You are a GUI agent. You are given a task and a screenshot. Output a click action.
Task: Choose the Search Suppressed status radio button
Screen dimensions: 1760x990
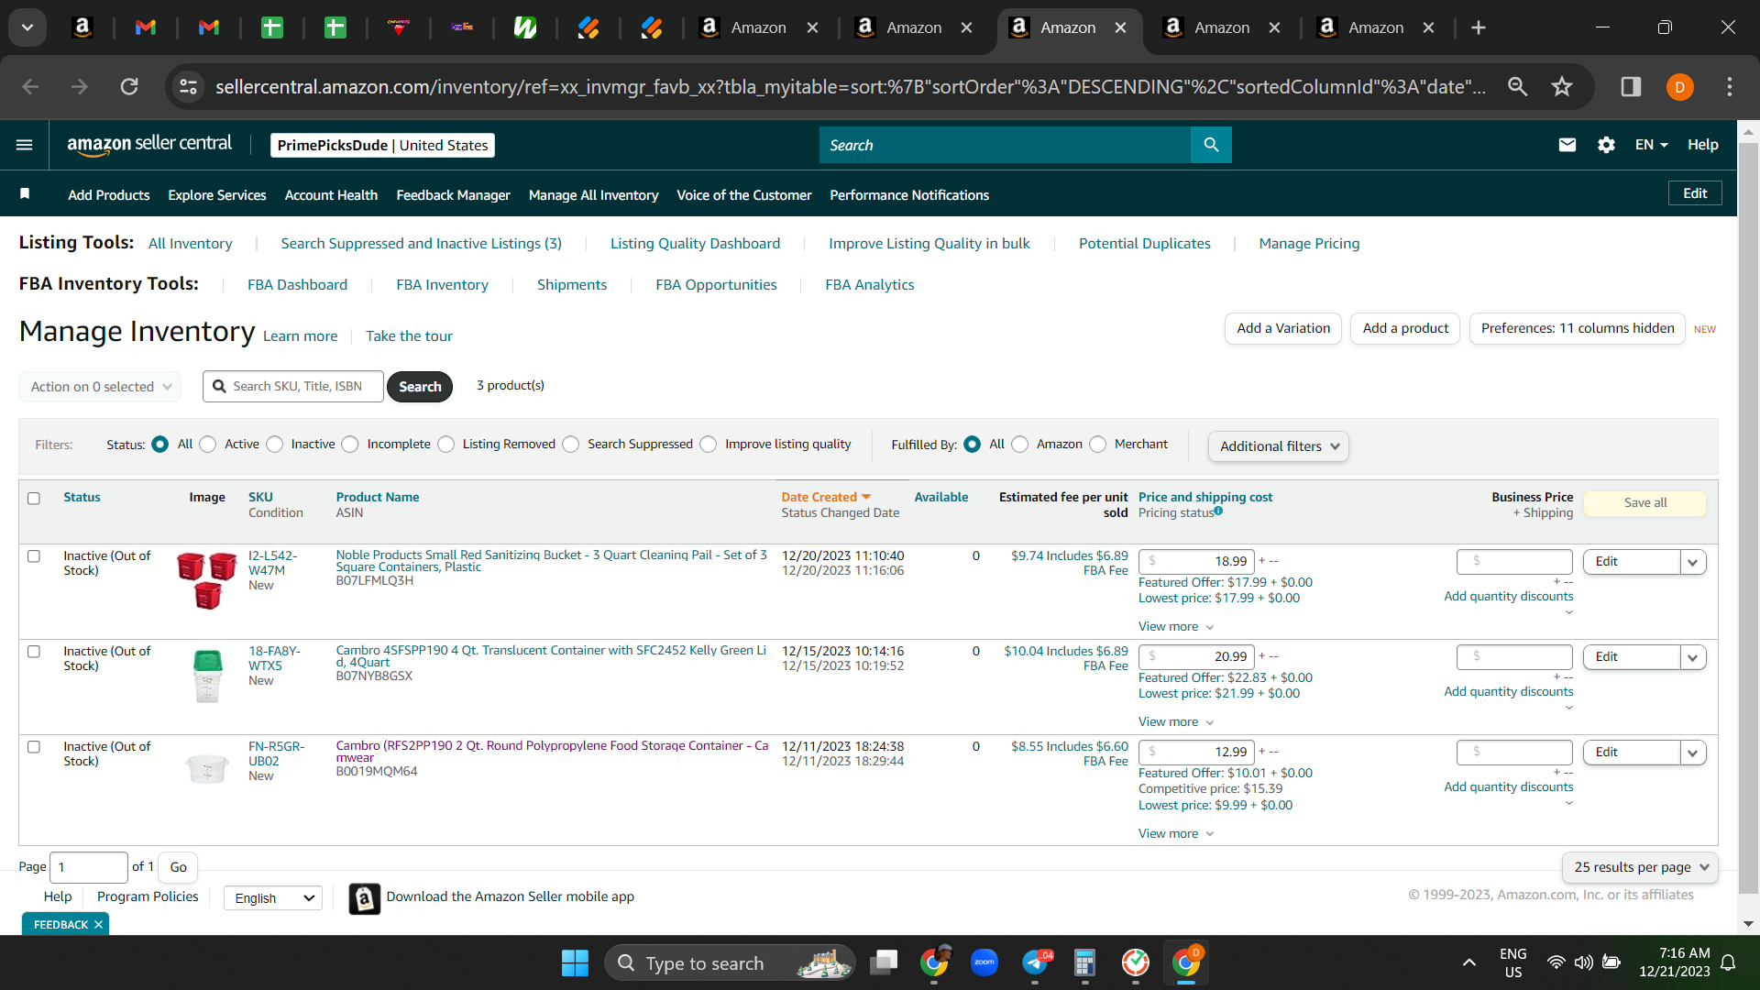point(571,445)
